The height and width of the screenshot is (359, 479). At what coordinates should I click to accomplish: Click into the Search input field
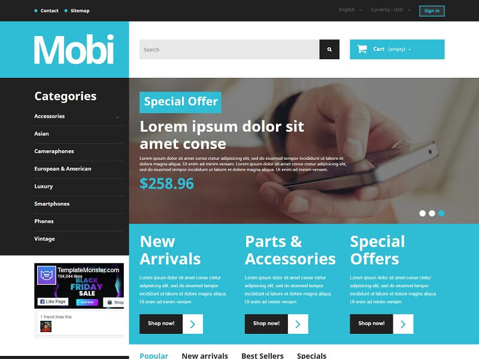point(229,49)
